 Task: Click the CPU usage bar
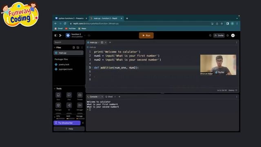pyautogui.click(x=60, y=119)
